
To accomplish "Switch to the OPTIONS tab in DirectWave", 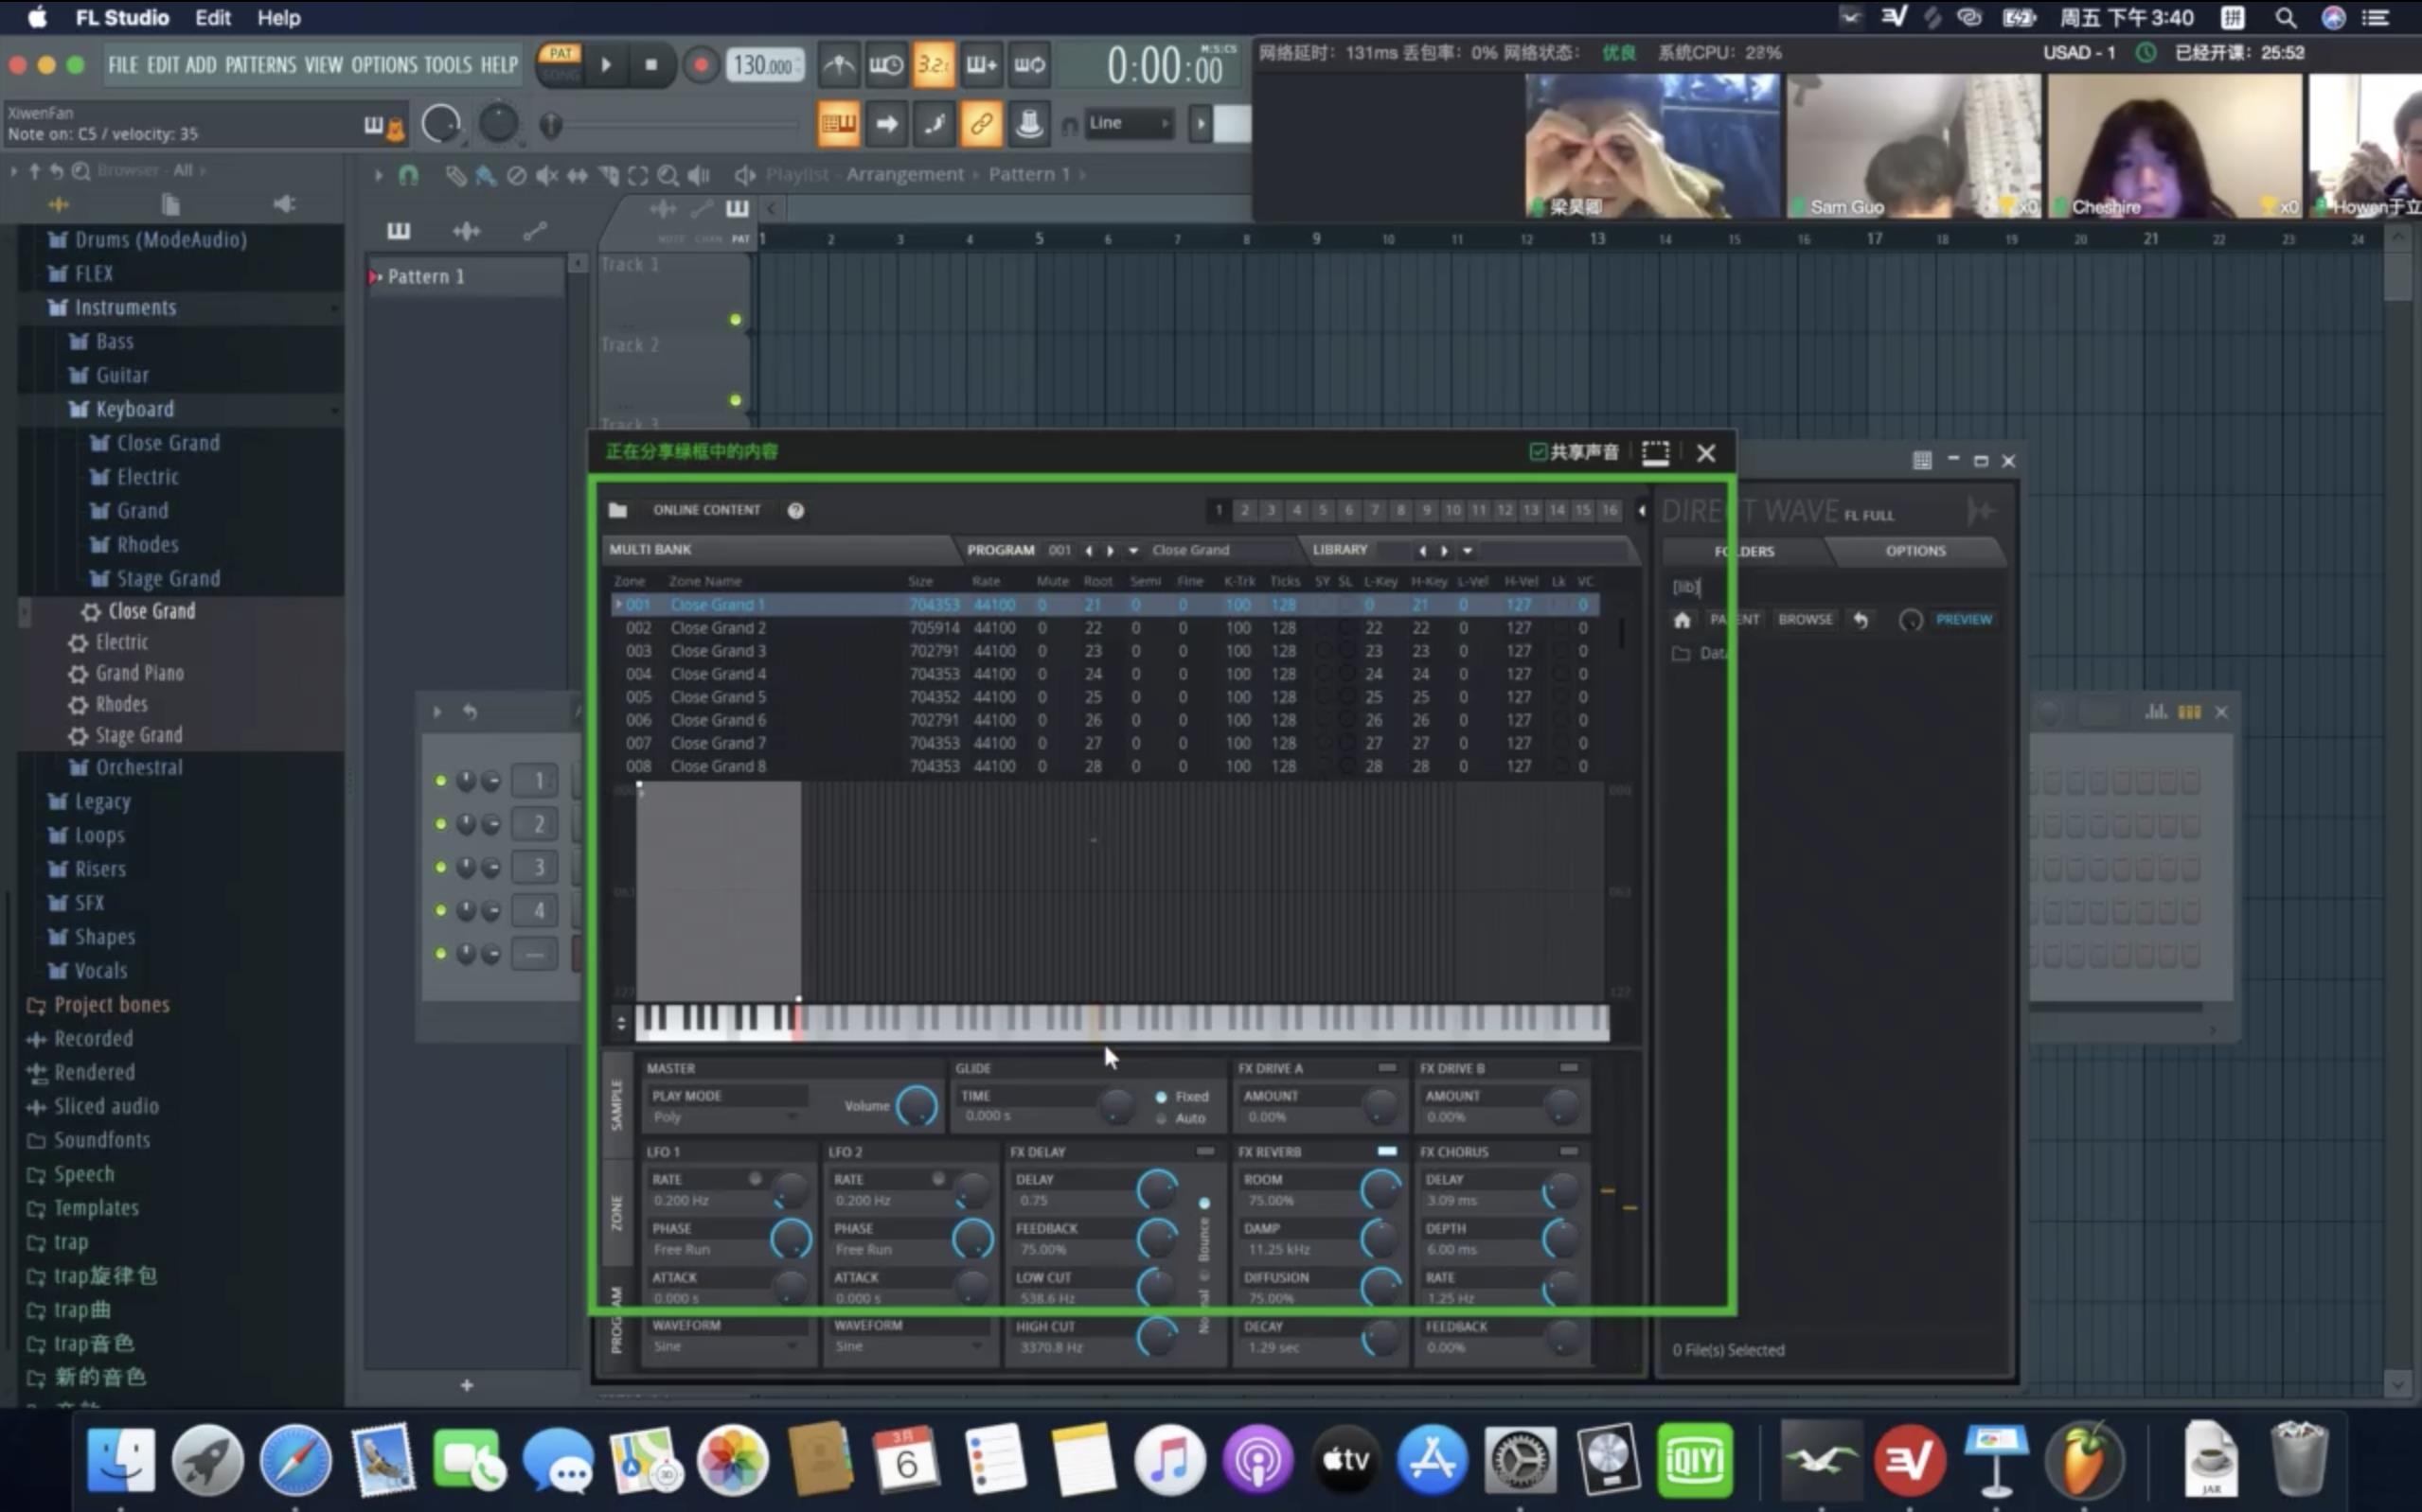I will pos(1914,551).
